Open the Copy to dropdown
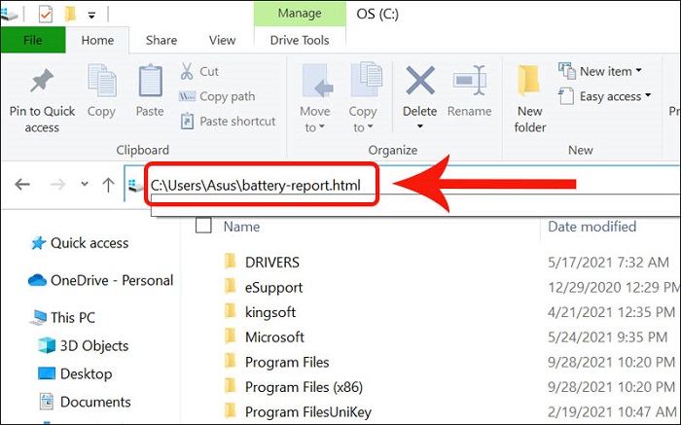Viewport: 681px width, 425px height. [363, 127]
